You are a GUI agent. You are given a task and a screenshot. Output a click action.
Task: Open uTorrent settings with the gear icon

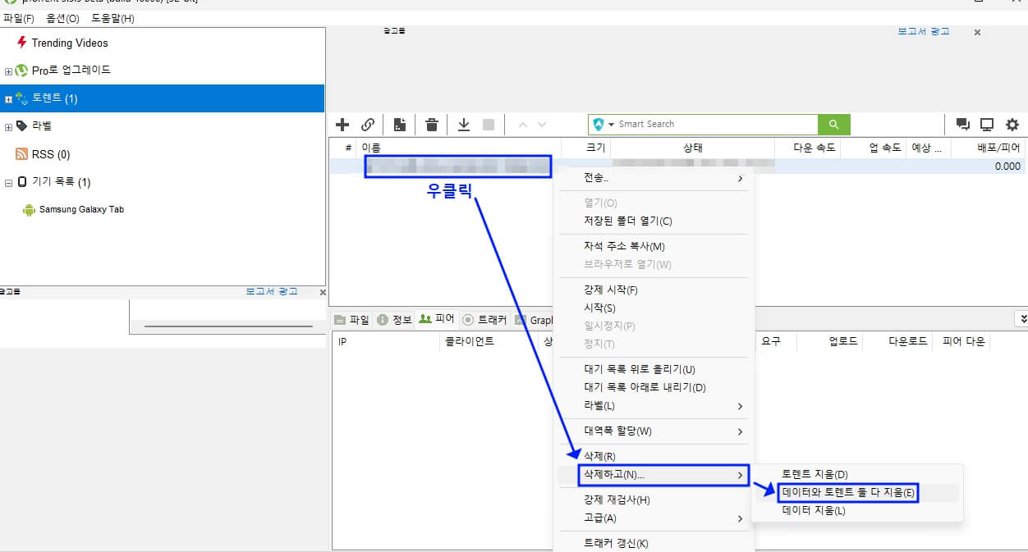click(x=1012, y=125)
